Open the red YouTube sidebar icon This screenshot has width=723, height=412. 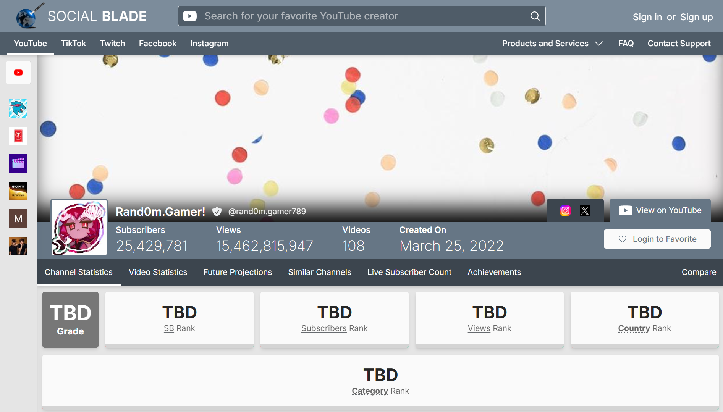point(18,73)
